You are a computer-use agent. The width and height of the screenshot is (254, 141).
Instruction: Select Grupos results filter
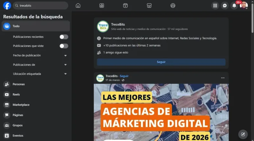pos(36,126)
